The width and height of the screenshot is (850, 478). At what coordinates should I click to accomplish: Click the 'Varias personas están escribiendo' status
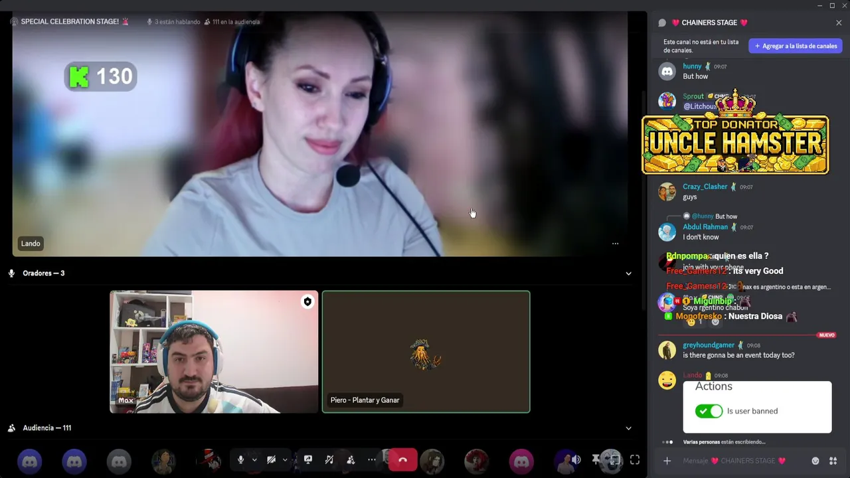pos(724,442)
